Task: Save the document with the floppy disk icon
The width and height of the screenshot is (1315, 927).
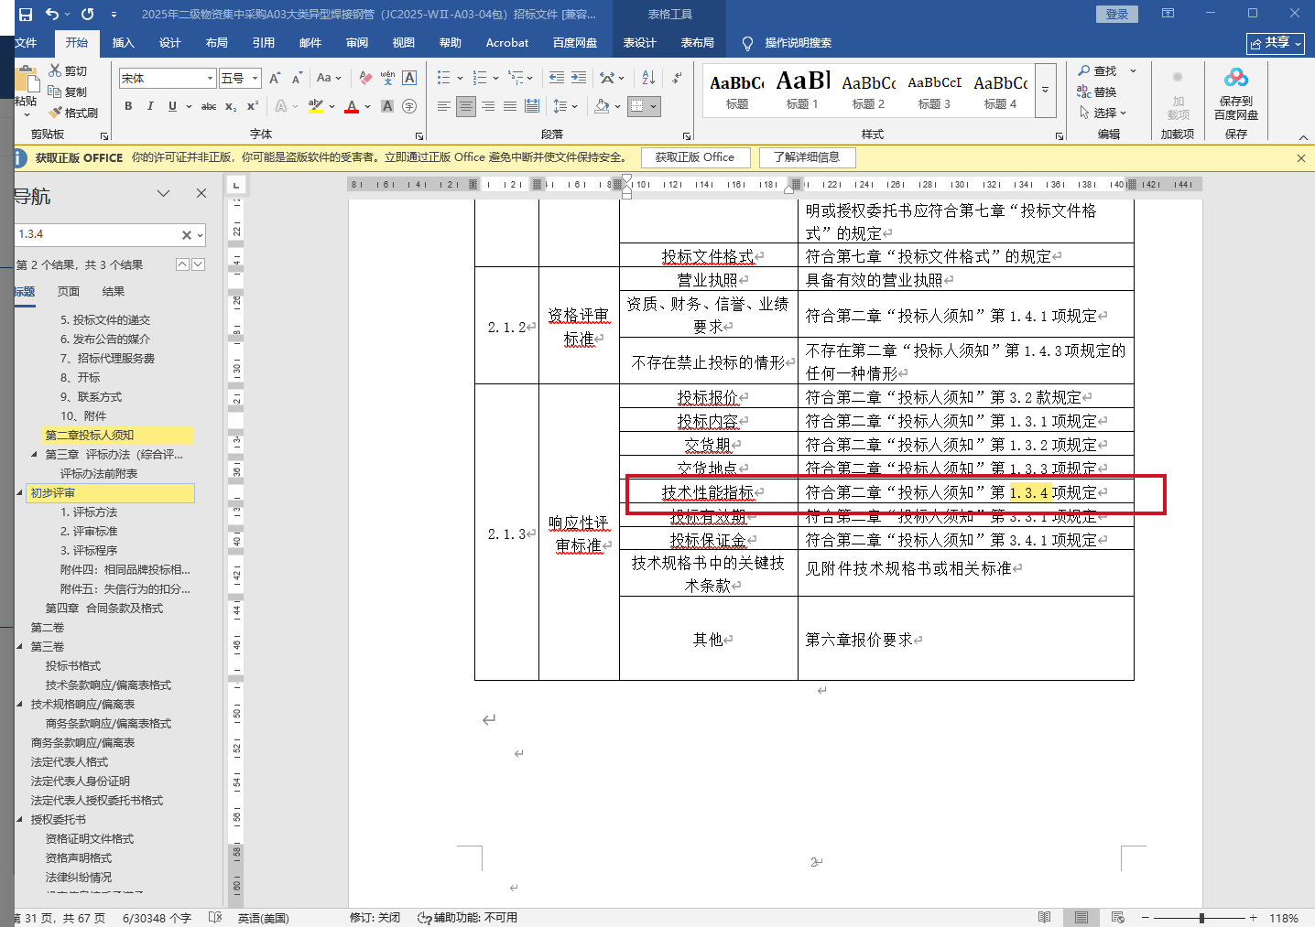Action: pyautogui.click(x=26, y=14)
